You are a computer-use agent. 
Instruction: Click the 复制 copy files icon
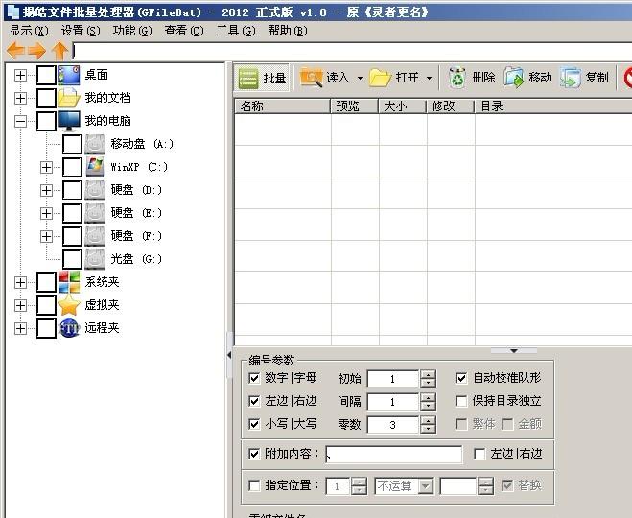(572, 78)
